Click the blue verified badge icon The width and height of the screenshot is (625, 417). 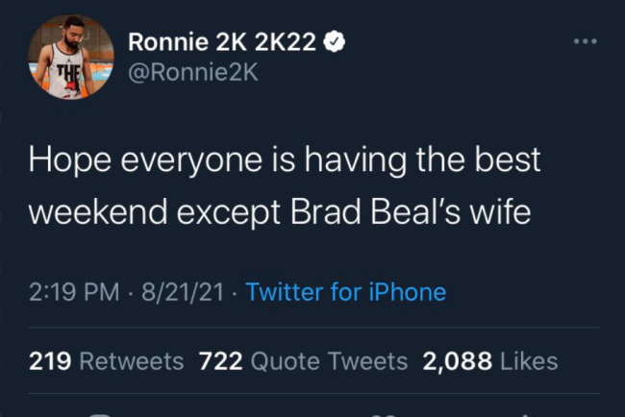point(337,40)
